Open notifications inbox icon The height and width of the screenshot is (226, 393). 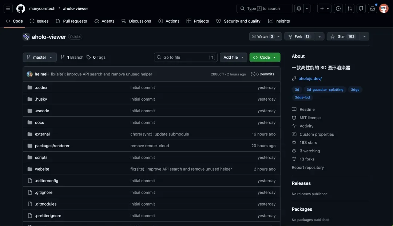pyautogui.click(x=373, y=8)
